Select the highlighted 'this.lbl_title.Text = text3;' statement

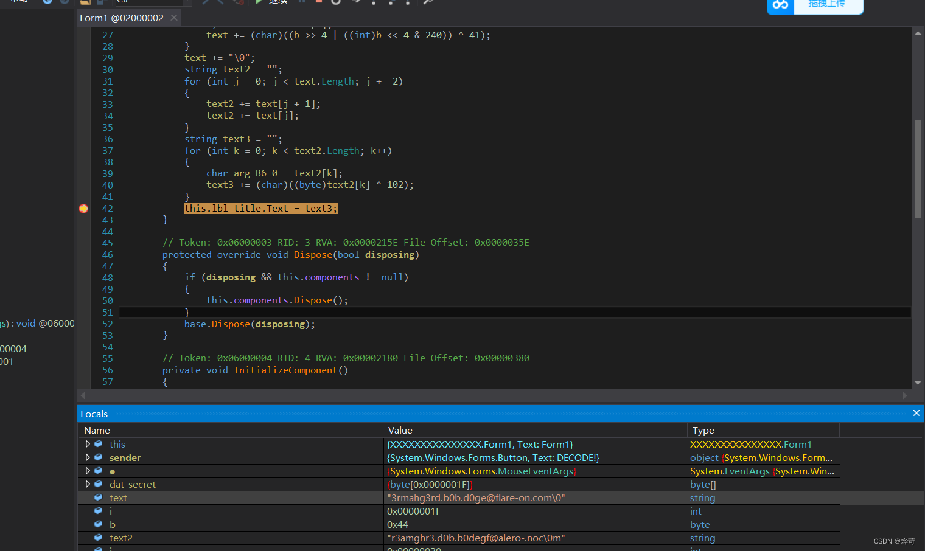260,209
